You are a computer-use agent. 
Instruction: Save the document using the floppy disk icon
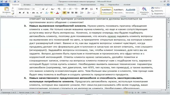(6, 1)
